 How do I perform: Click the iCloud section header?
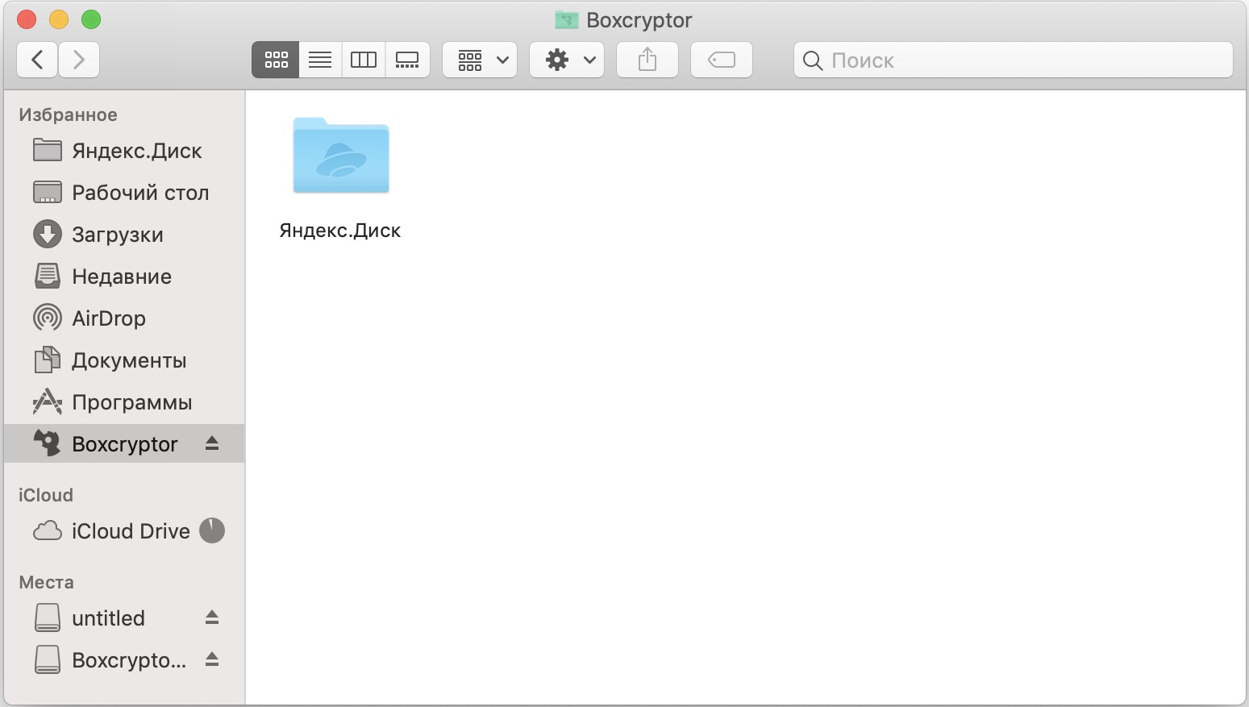46,495
